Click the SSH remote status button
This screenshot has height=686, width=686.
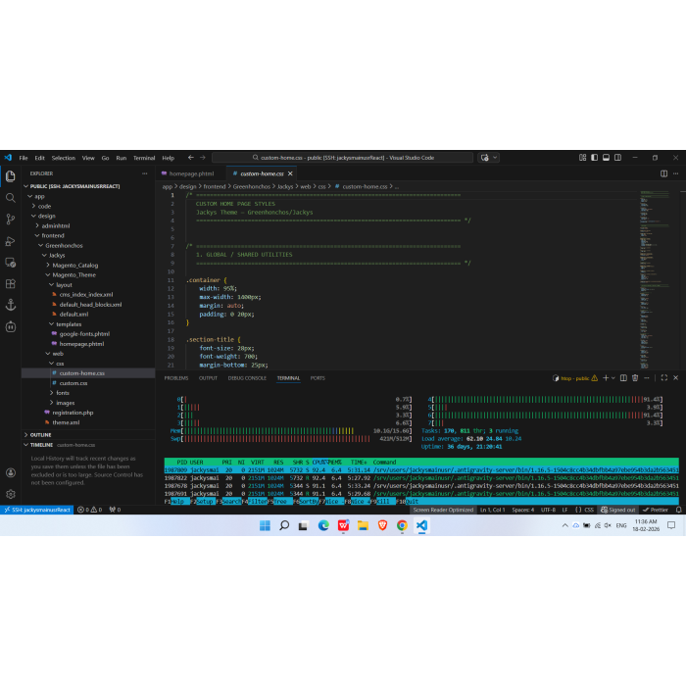tap(36, 510)
